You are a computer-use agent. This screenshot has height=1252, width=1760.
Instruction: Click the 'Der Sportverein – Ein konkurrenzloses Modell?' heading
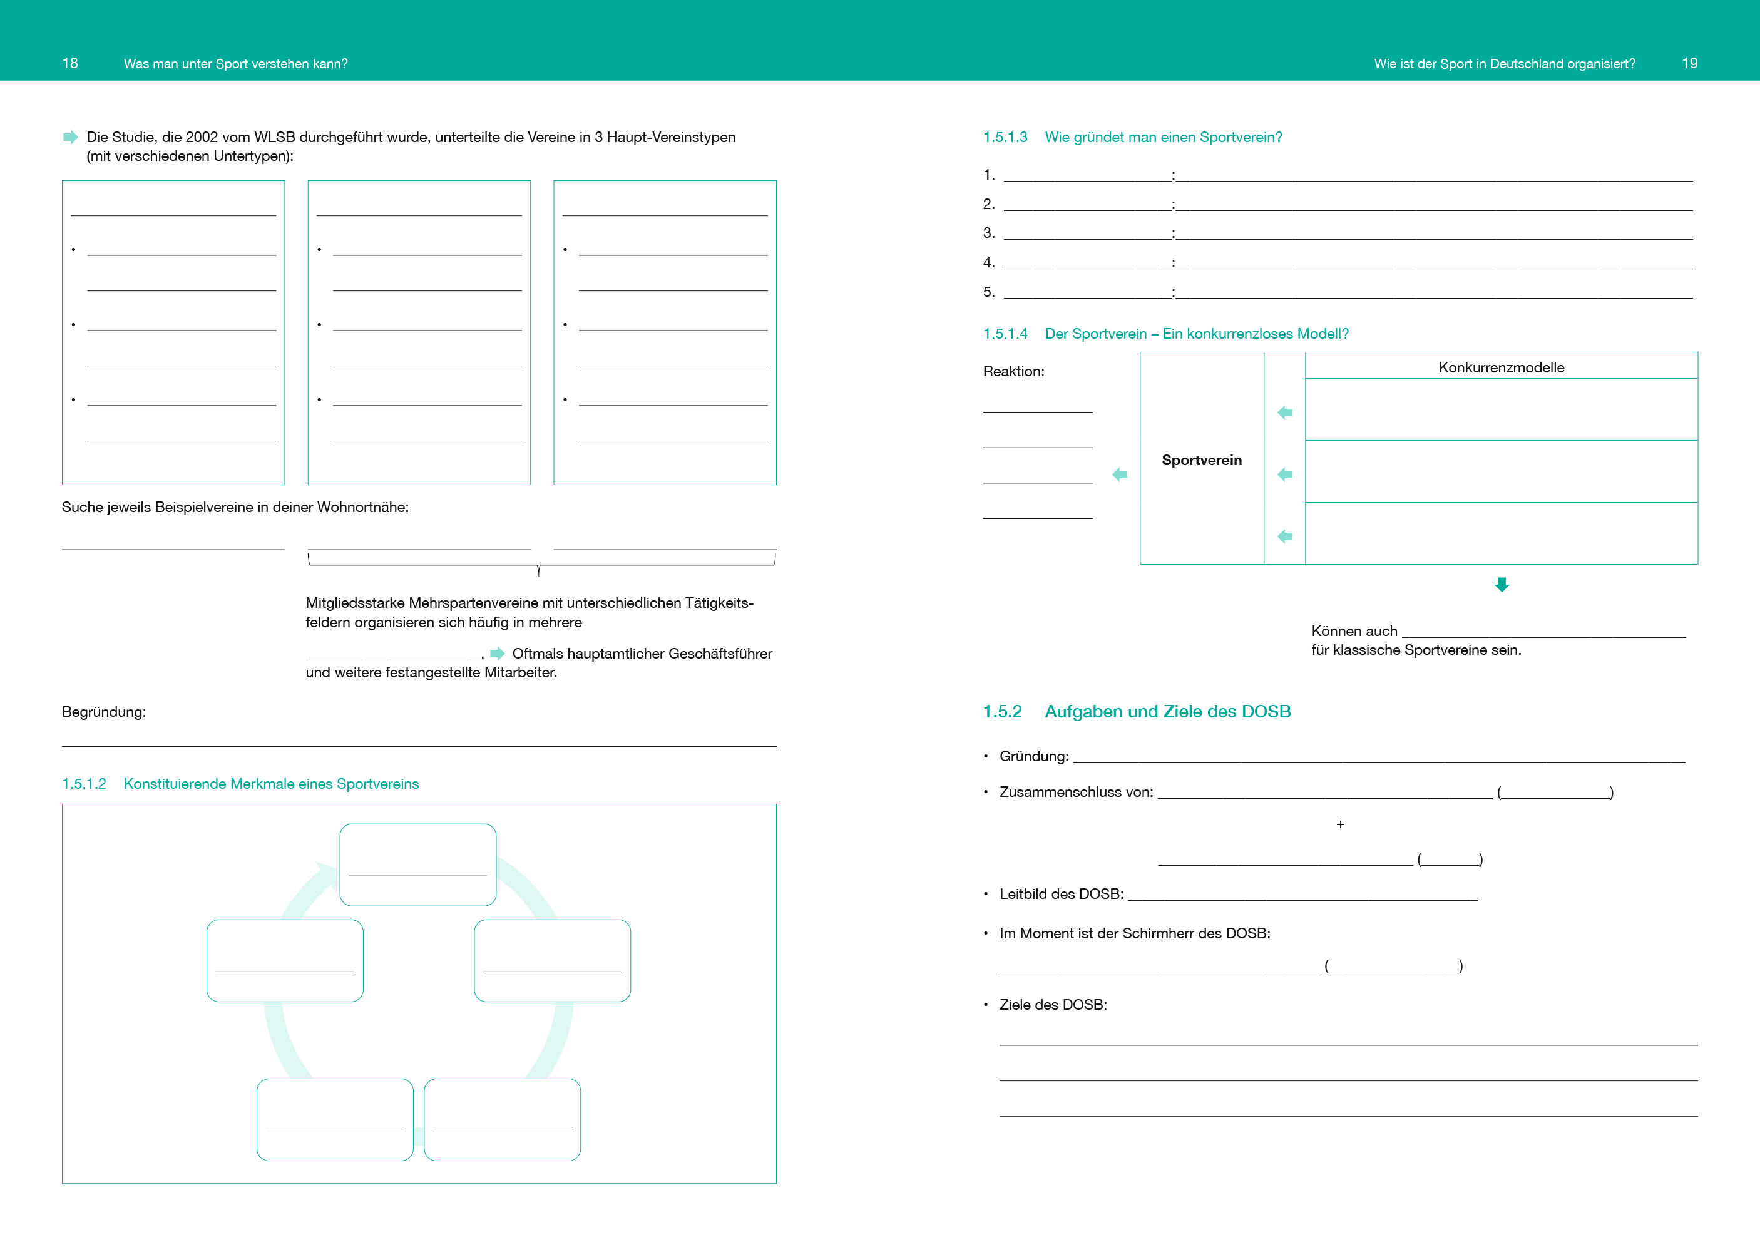click(1196, 334)
